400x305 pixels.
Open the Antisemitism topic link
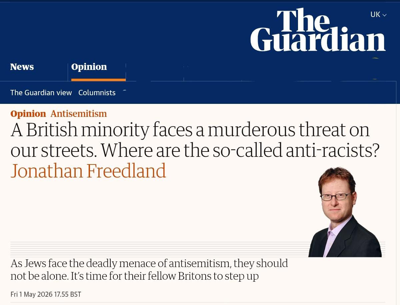79,114
